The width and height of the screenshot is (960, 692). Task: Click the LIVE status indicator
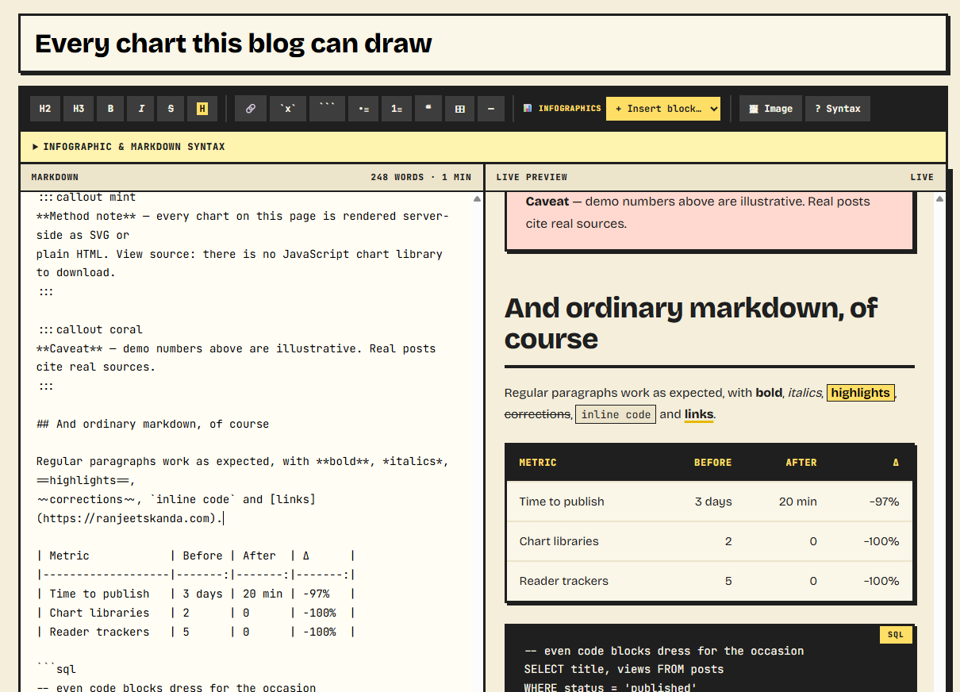click(x=922, y=177)
